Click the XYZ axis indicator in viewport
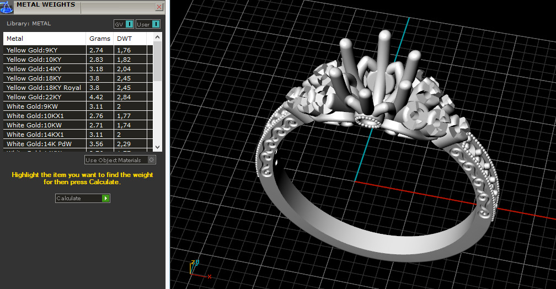The height and width of the screenshot is (289, 556). pyautogui.click(x=200, y=269)
